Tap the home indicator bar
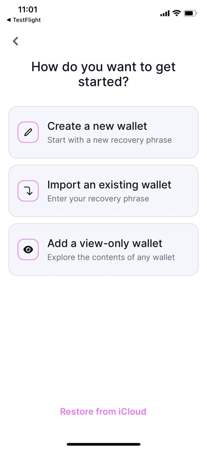This screenshot has height=450, width=207. pos(104,444)
